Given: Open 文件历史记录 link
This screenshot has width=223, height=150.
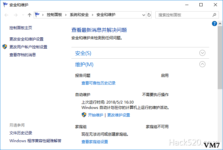Looking at the screenshot, I should 21,133.
